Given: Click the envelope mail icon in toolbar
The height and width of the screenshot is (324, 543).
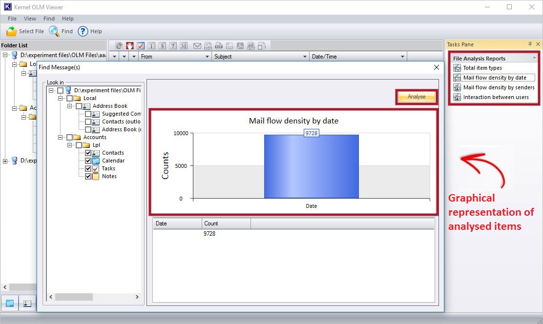Looking at the screenshot, I should (x=197, y=46).
